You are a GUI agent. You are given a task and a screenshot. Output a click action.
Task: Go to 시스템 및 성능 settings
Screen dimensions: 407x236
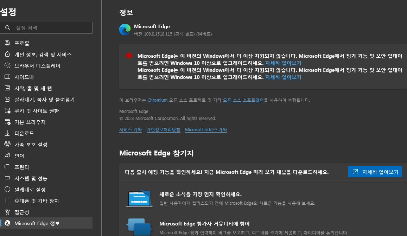point(46,178)
